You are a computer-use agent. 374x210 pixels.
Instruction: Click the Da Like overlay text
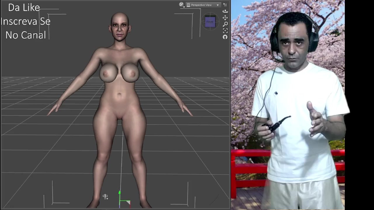(24, 8)
